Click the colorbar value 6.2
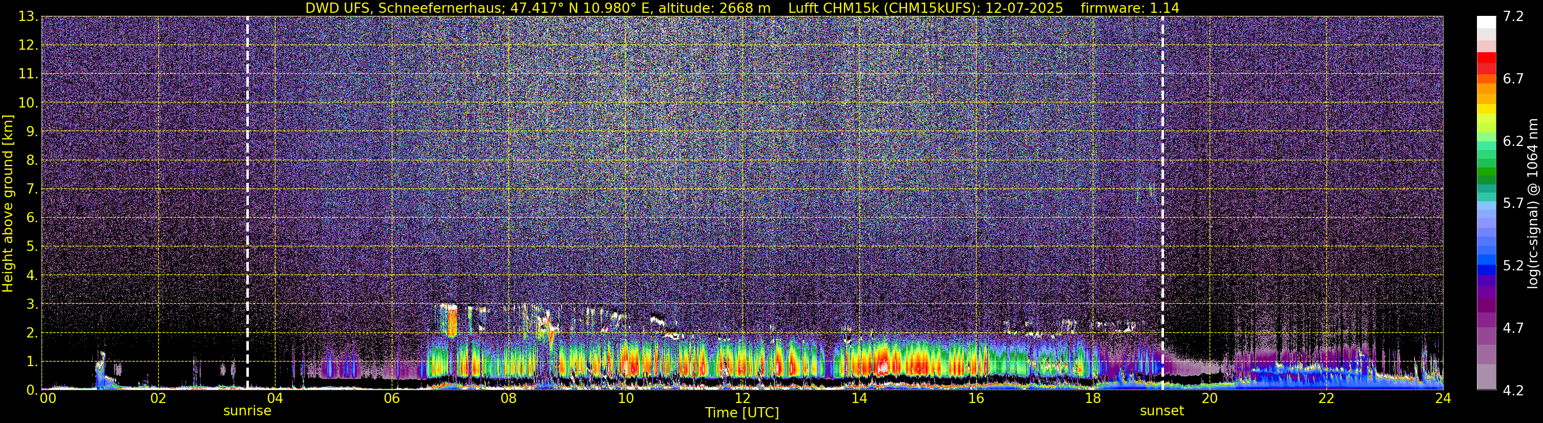 click(1513, 141)
